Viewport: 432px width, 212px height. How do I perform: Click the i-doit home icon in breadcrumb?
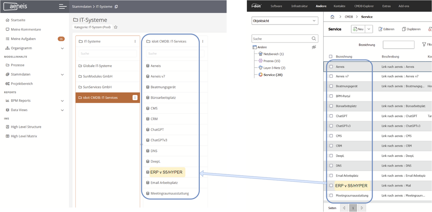click(332, 17)
